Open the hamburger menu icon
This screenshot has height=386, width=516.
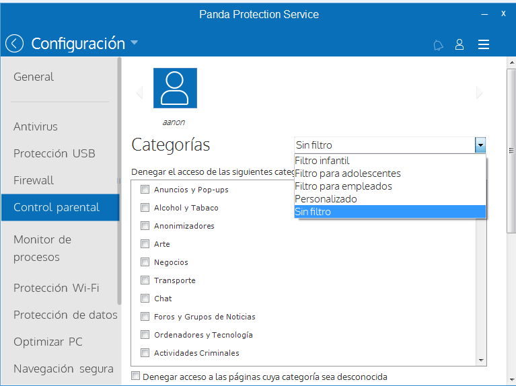484,44
